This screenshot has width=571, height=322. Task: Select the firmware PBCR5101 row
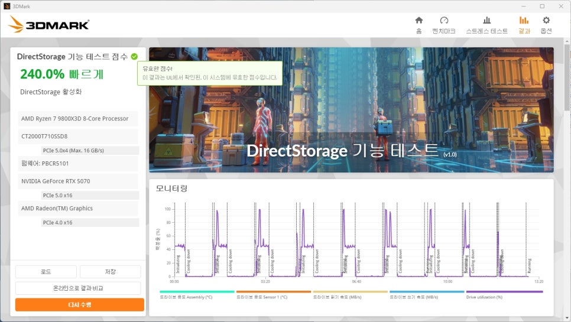[78, 164]
